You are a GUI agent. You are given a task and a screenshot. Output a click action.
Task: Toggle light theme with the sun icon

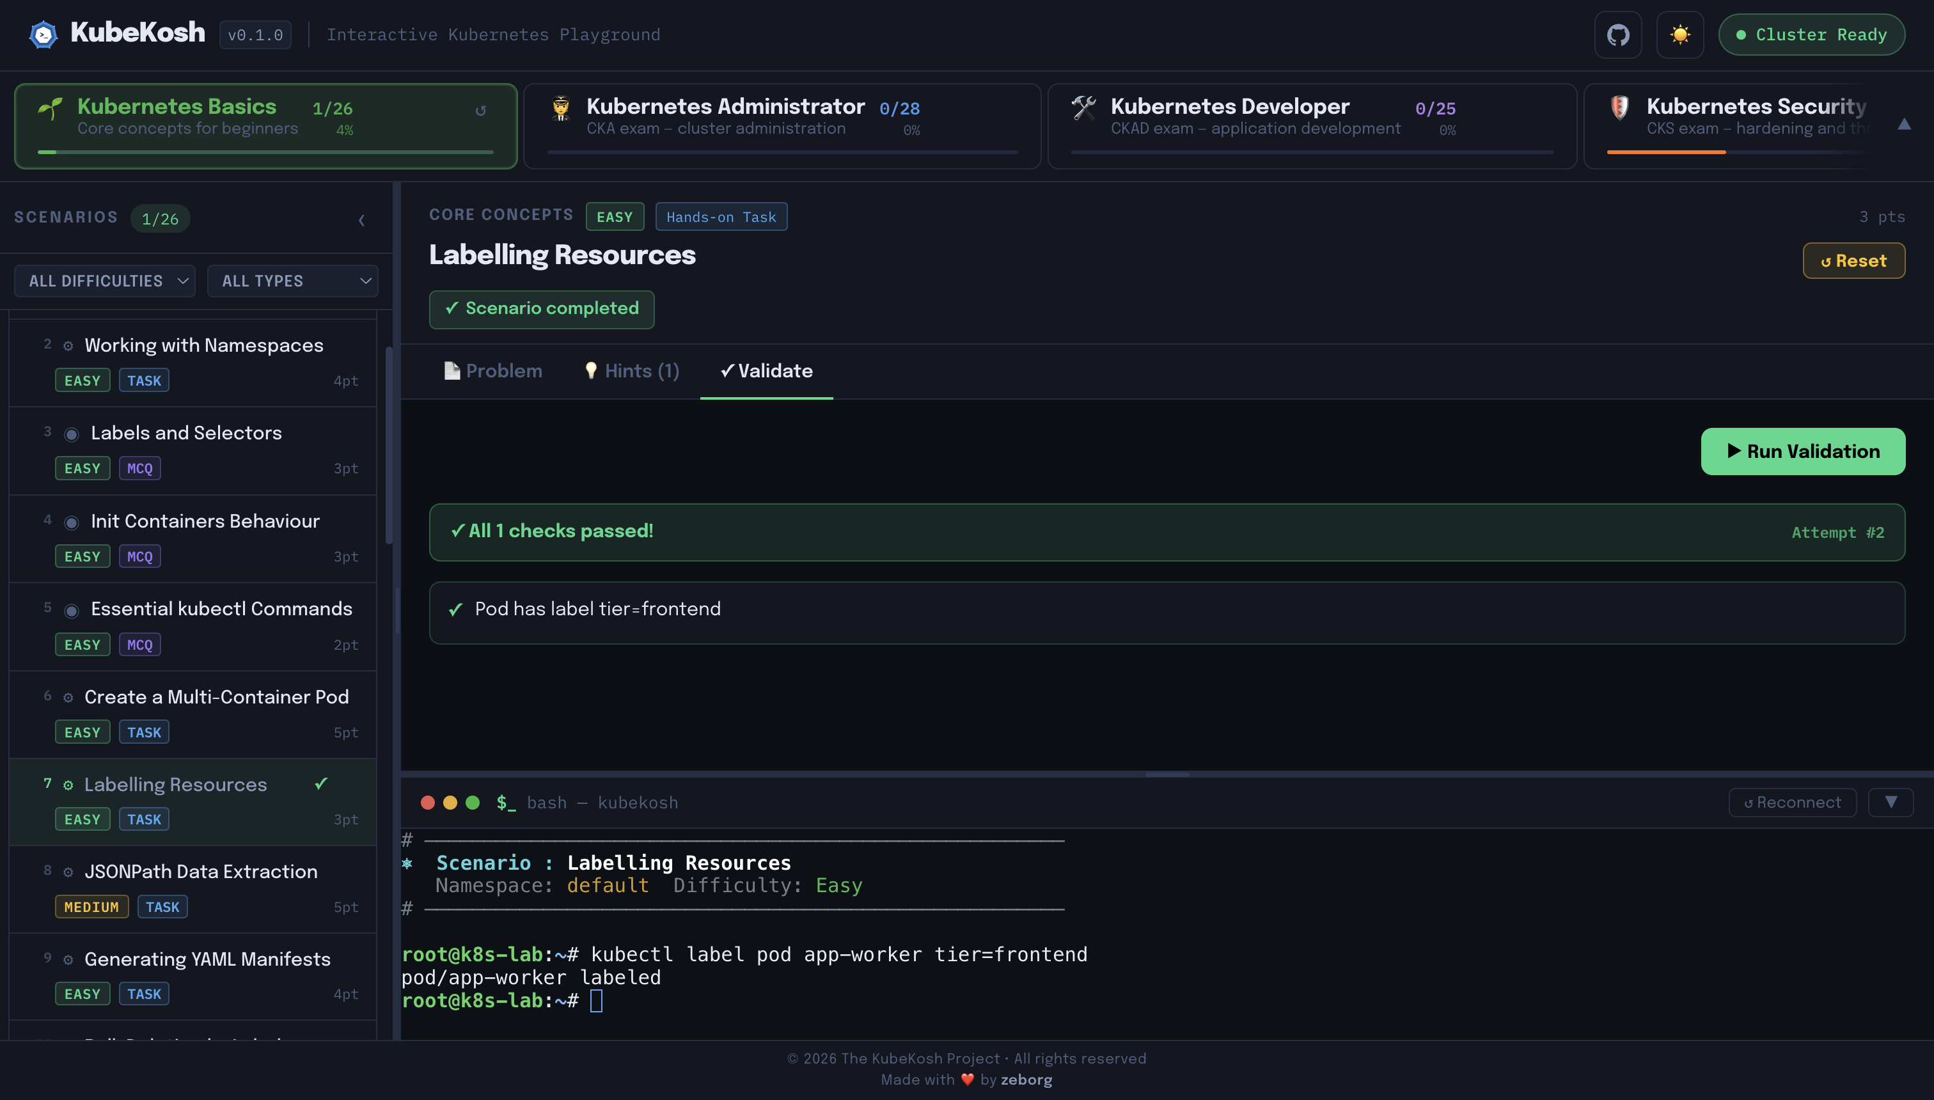[1679, 35]
